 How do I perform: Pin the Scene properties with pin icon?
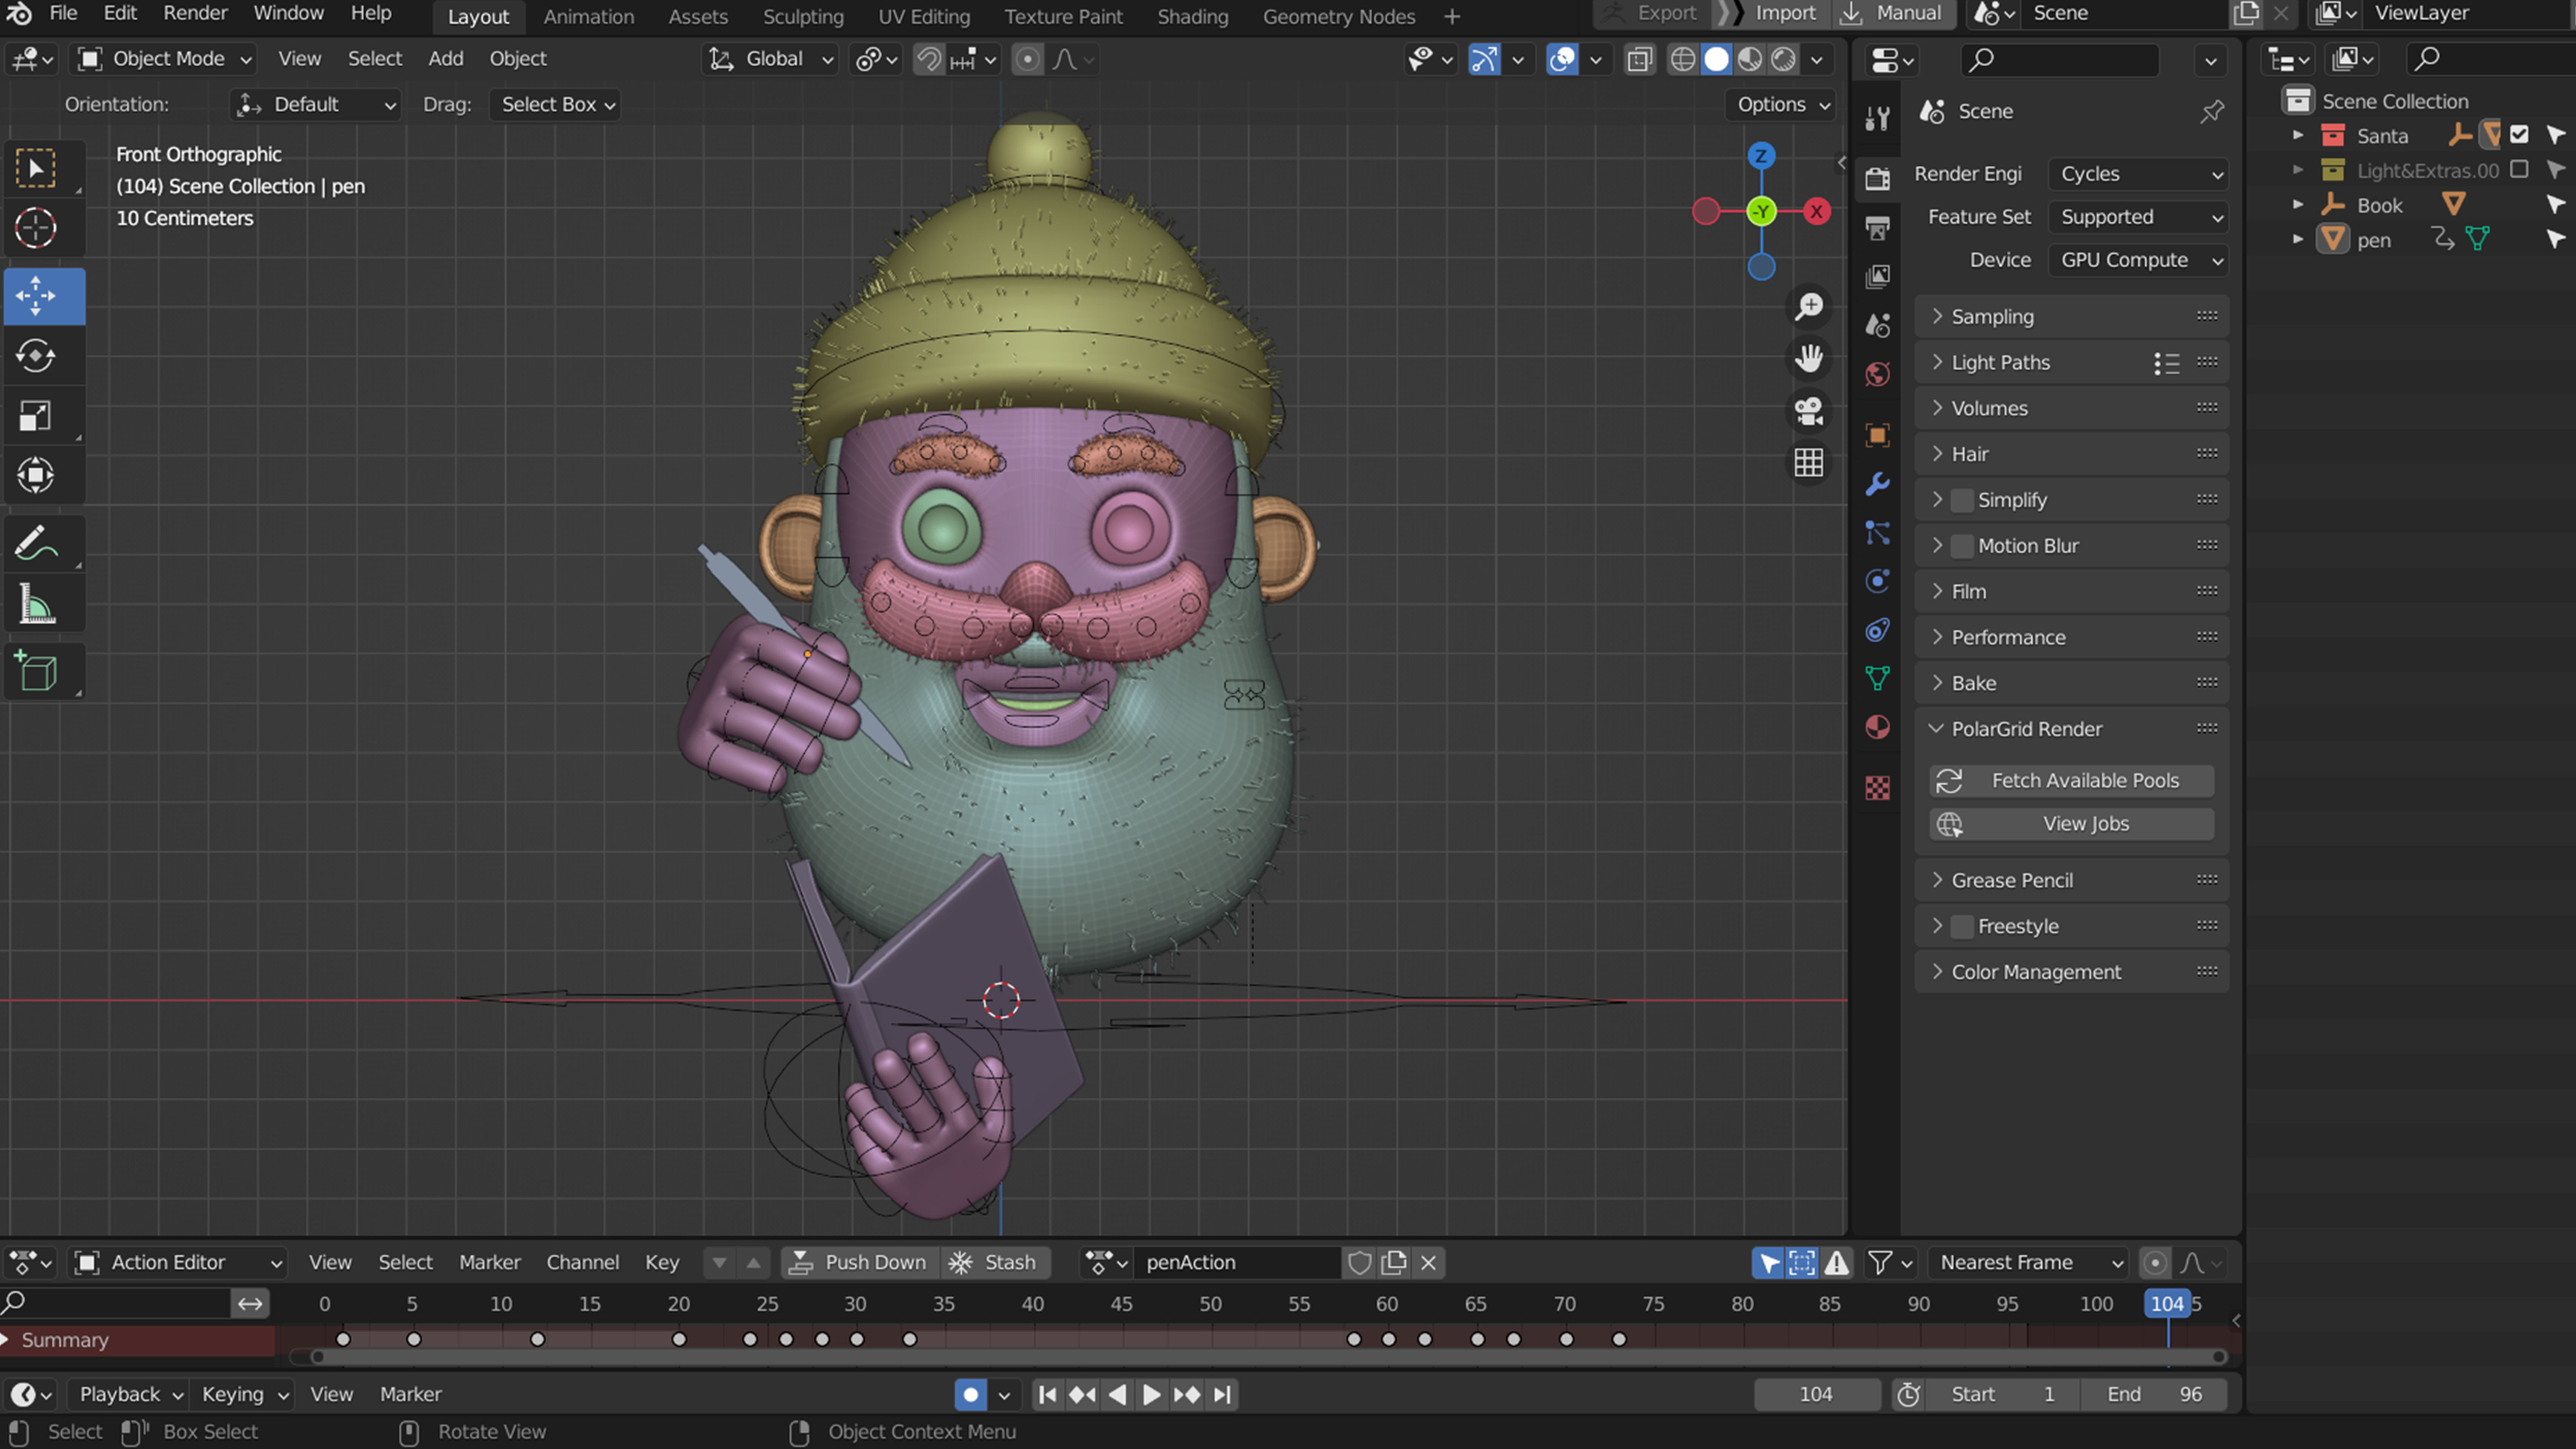coord(2212,111)
